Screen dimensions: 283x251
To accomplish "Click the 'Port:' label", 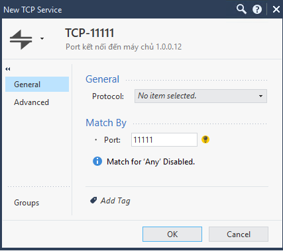I will click(x=112, y=140).
